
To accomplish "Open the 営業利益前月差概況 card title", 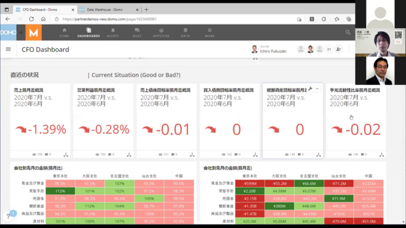I will [x=96, y=90].
